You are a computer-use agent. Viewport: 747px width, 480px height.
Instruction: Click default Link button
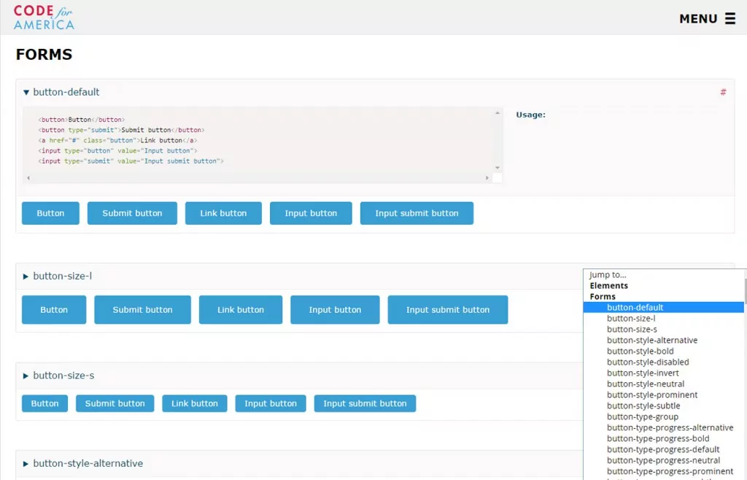click(223, 213)
